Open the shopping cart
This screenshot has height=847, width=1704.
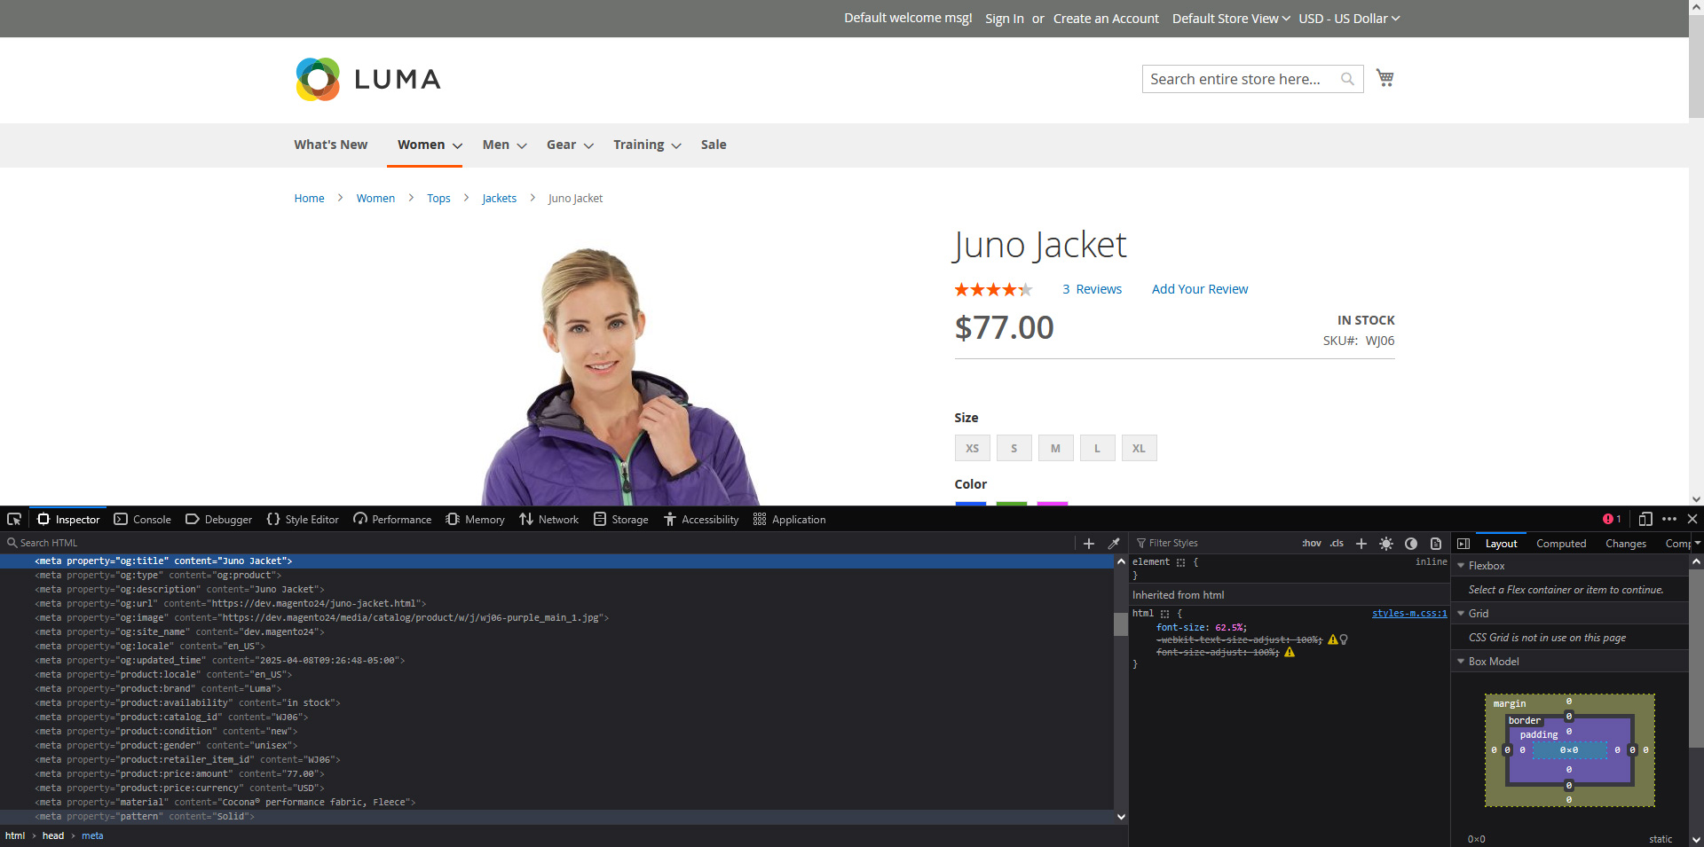coord(1384,77)
